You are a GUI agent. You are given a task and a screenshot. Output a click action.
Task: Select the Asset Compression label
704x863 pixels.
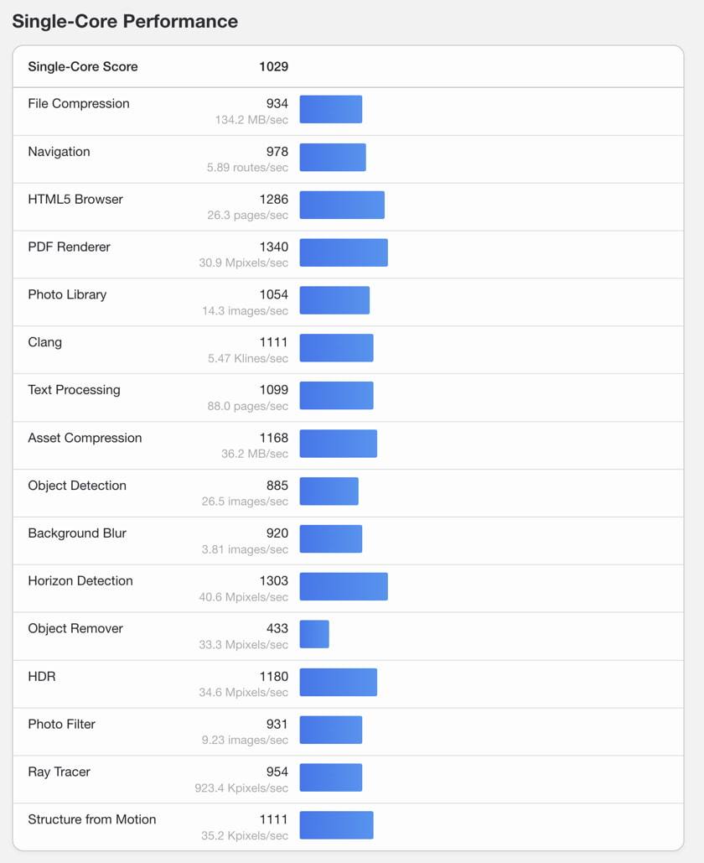coord(85,438)
